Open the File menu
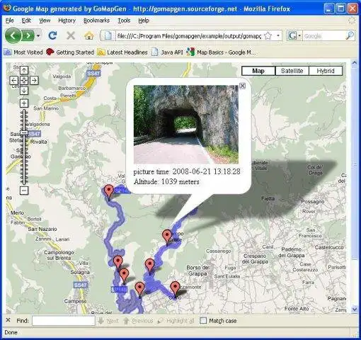Screen dimensions: 361x340 (x=10, y=21)
